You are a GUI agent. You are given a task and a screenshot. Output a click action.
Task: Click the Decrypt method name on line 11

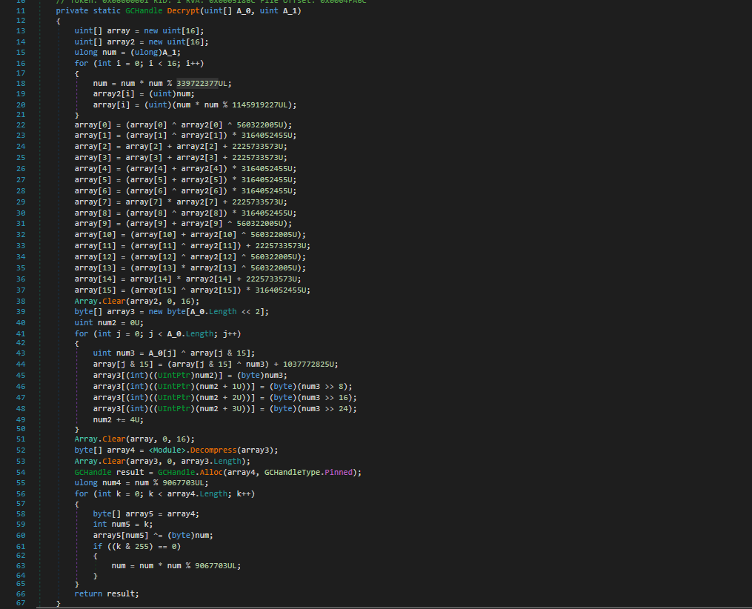183,10
